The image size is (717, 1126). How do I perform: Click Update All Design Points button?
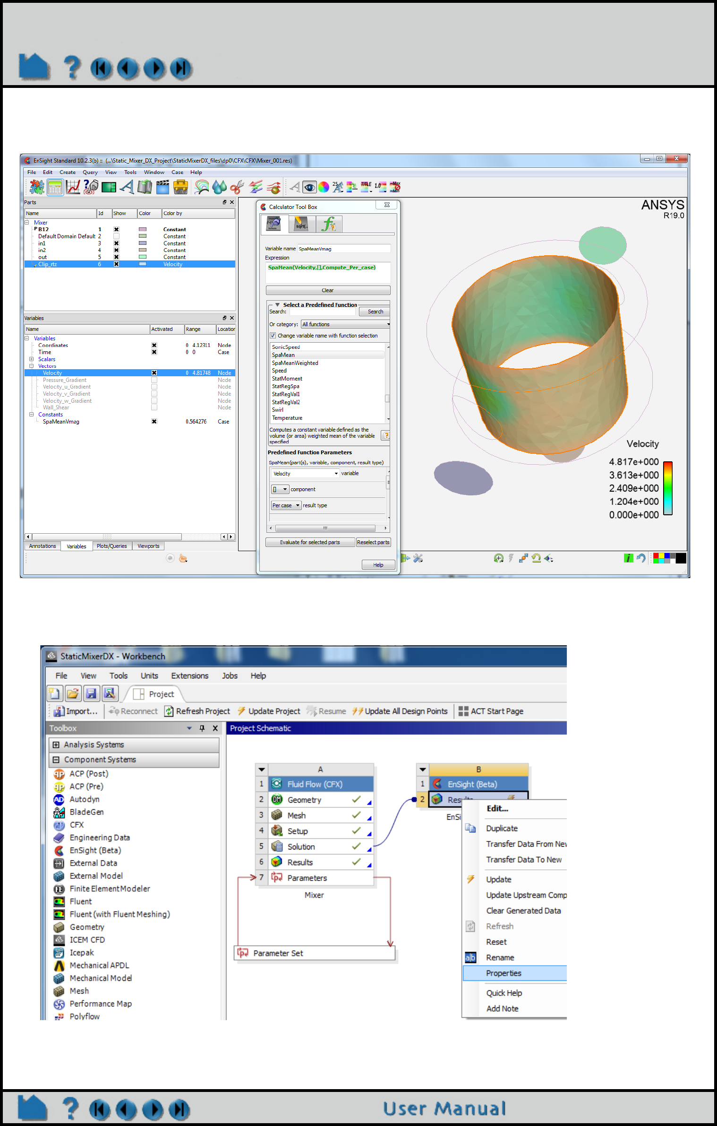point(400,711)
